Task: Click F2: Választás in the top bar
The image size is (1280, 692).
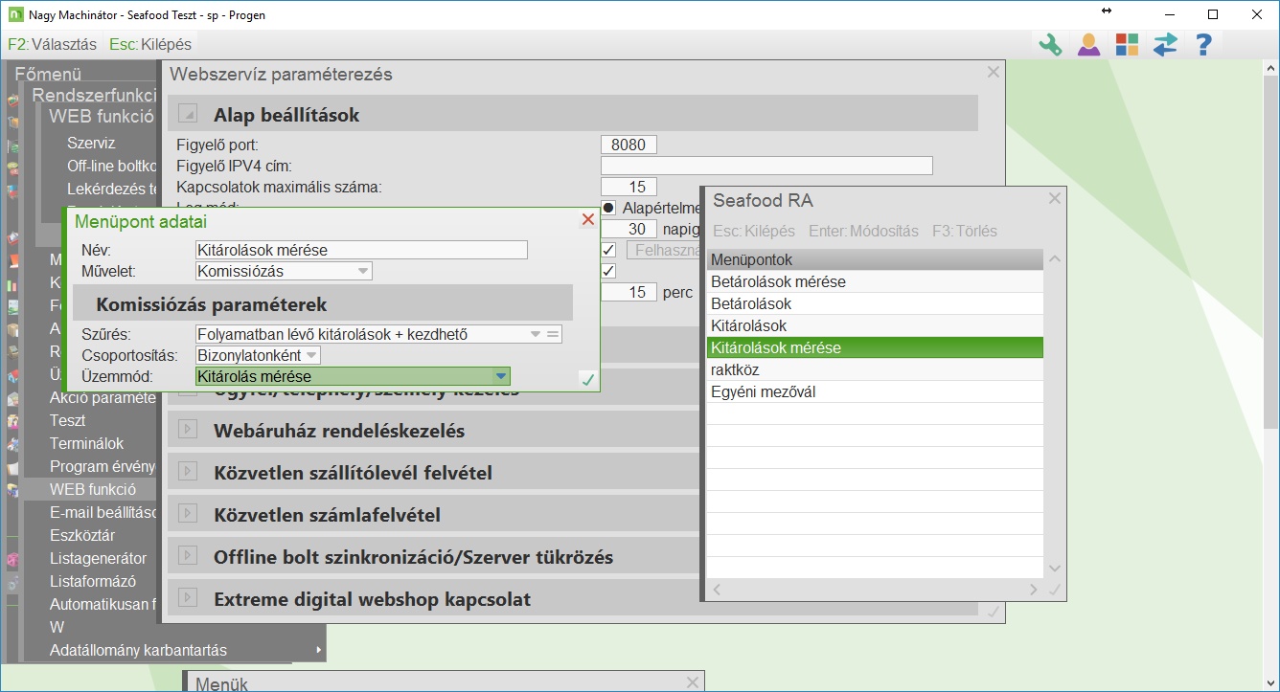Action: point(52,44)
